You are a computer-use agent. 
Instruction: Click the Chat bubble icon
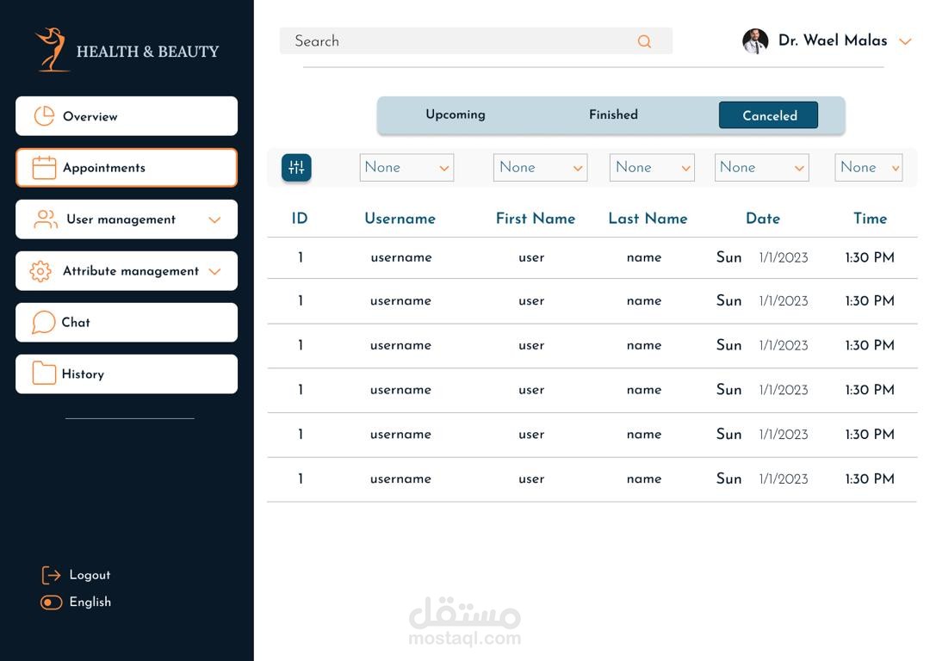point(43,323)
